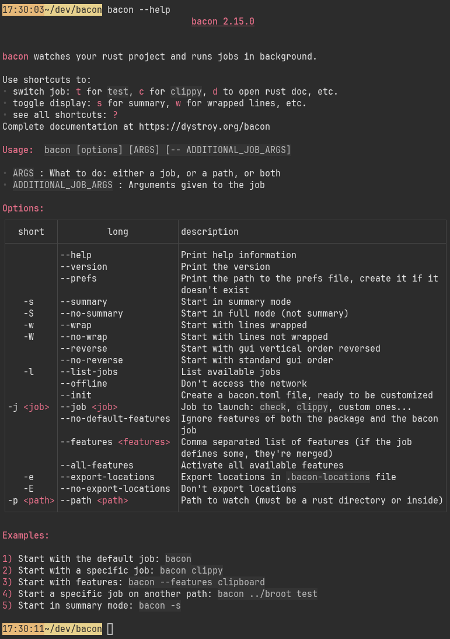
Task: Click the --no-wrap long option
Action: (x=83, y=337)
